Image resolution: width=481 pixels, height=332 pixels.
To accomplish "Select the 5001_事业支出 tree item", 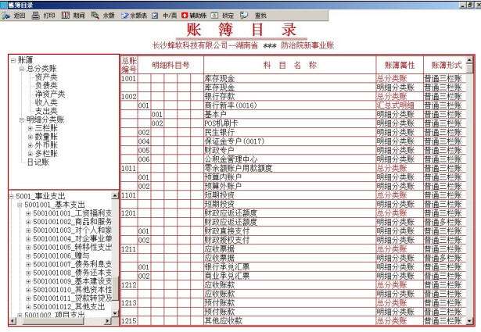I will [x=40, y=196].
